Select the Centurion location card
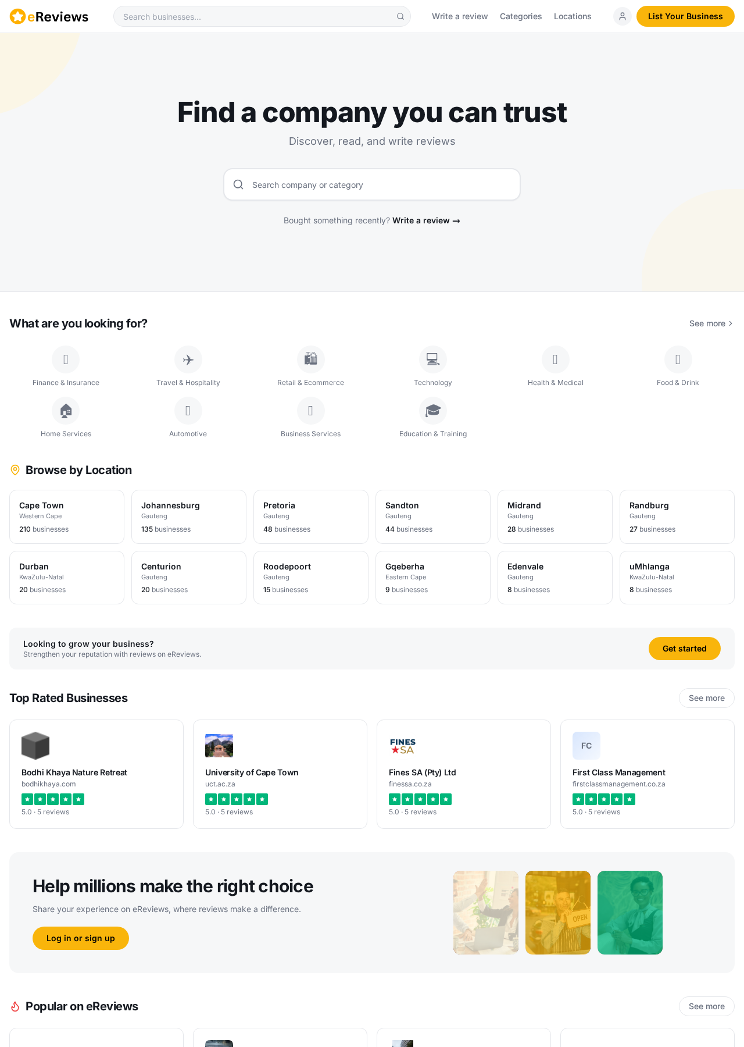The height and width of the screenshot is (1047, 744). [x=189, y=578]
